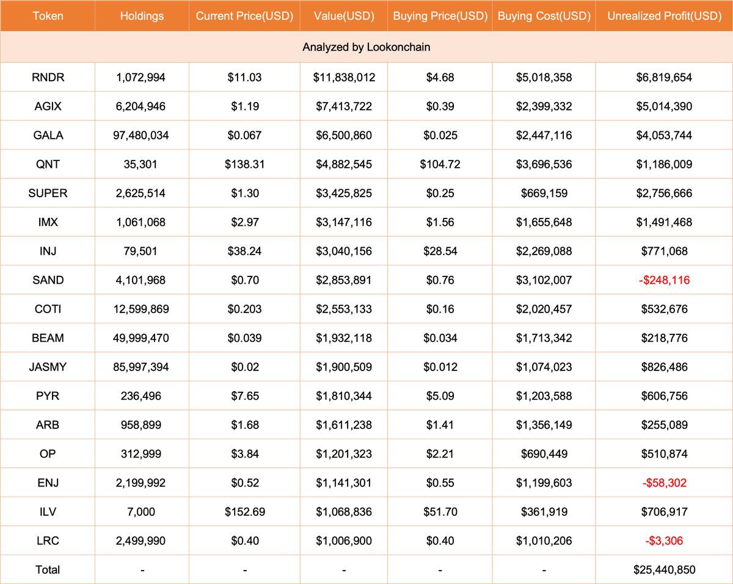Click GALA holdings 97,480,034
The height and width of the screenshot is (584, 733).
pyautogui.click(x=142, y=135)
